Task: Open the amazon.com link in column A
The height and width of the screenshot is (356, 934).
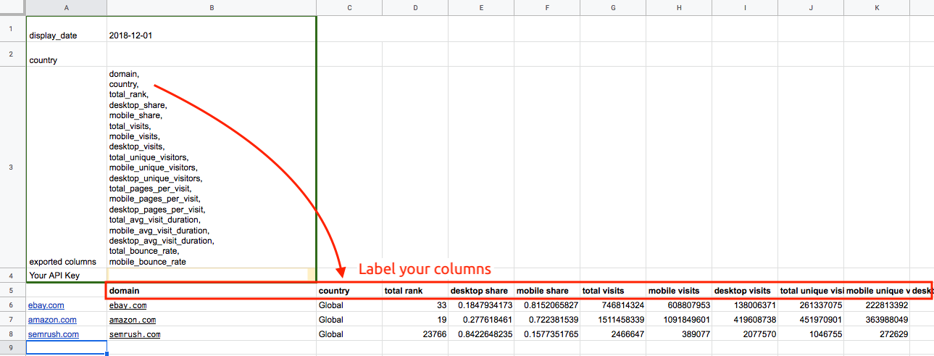Action: [x=52, y=320]
